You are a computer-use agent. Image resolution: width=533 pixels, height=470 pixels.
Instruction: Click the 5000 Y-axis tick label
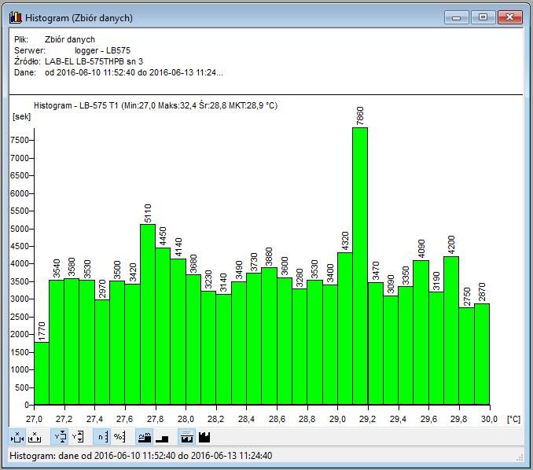20,229
